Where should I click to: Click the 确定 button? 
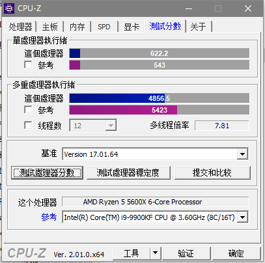point(236,253)
